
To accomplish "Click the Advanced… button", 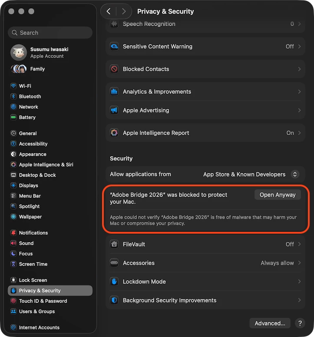I will 270,323.
